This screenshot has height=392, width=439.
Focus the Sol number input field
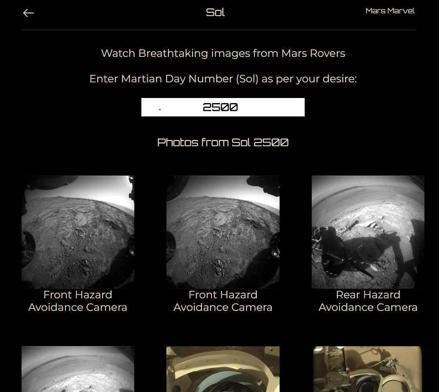coord(223,107)
